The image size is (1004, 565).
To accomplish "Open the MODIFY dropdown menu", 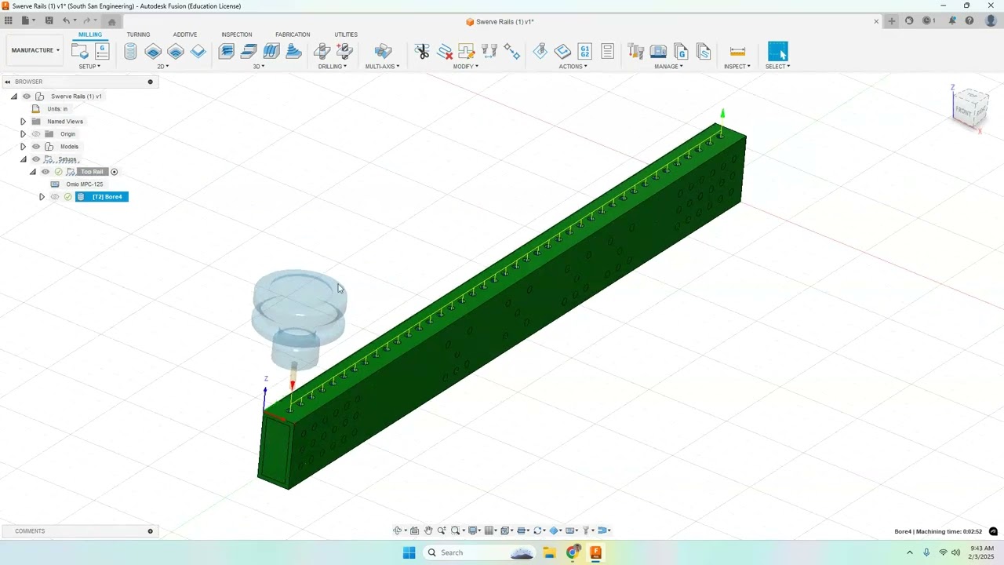I will (466, 67).
